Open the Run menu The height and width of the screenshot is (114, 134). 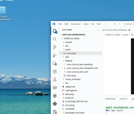(99, 24)
